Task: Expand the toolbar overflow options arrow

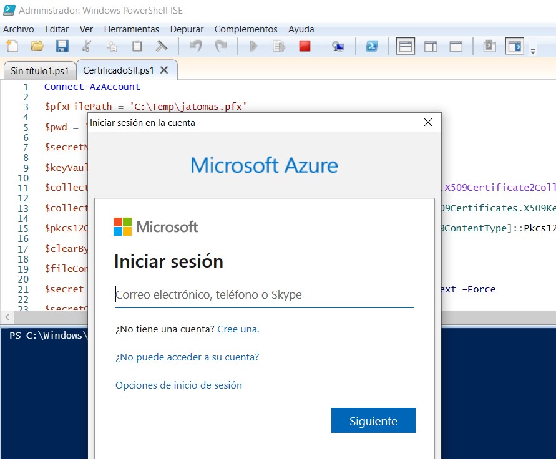Action: point(532,52)
